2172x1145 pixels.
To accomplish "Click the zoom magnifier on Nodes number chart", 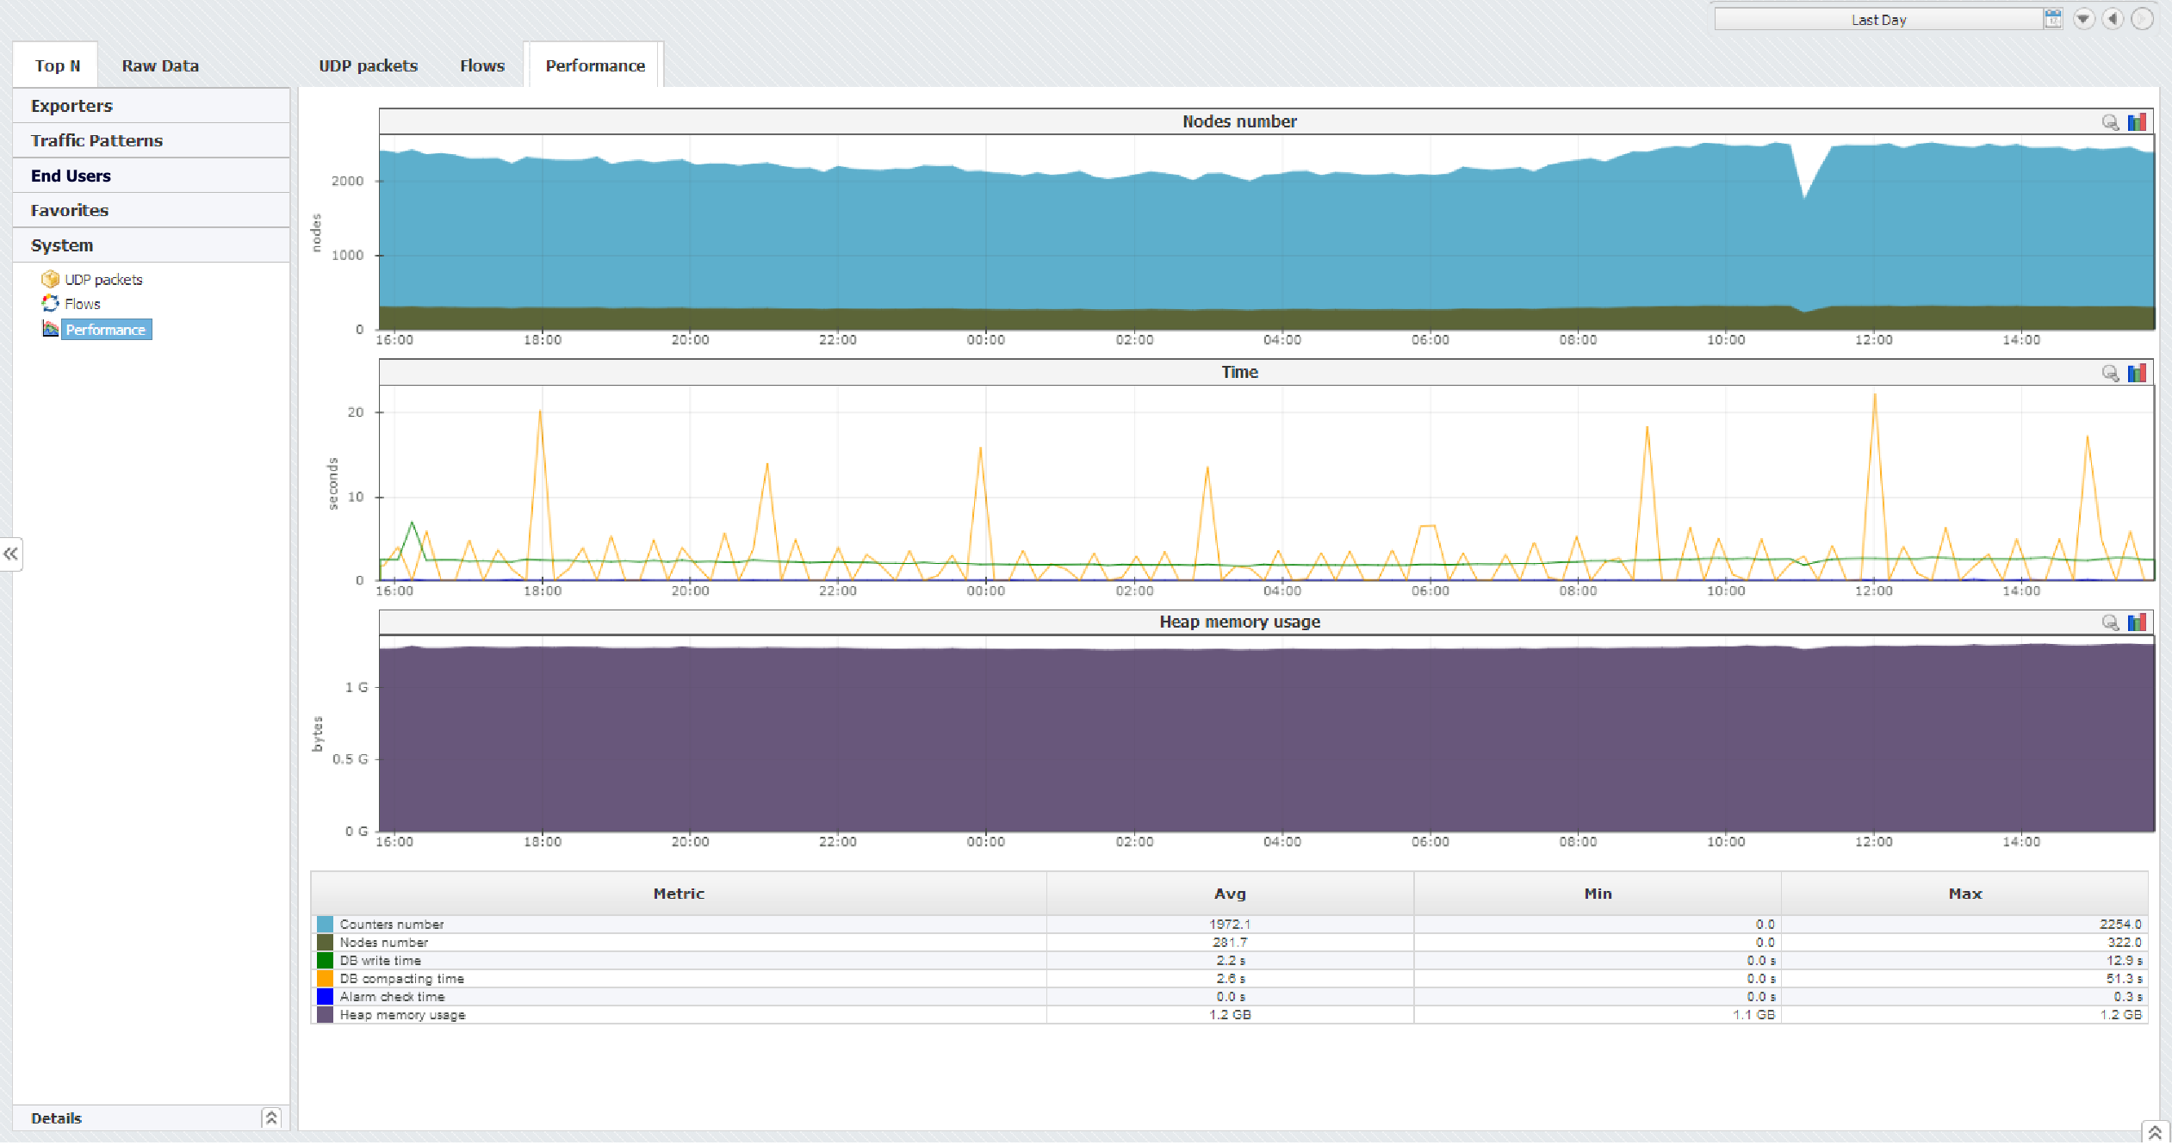I will (2109, 122).
